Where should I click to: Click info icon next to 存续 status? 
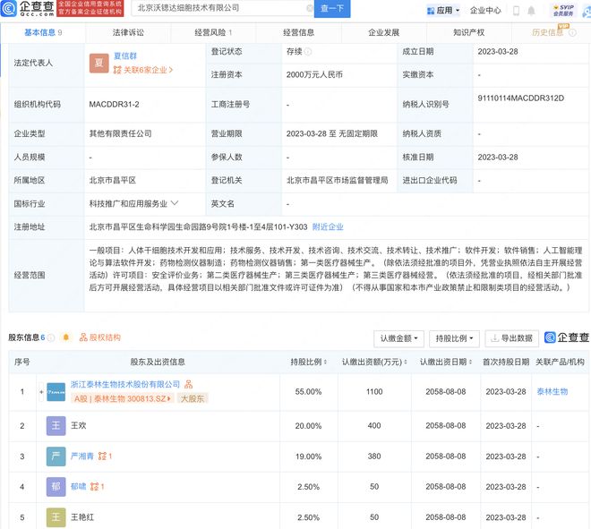click(x=308, y=52)
